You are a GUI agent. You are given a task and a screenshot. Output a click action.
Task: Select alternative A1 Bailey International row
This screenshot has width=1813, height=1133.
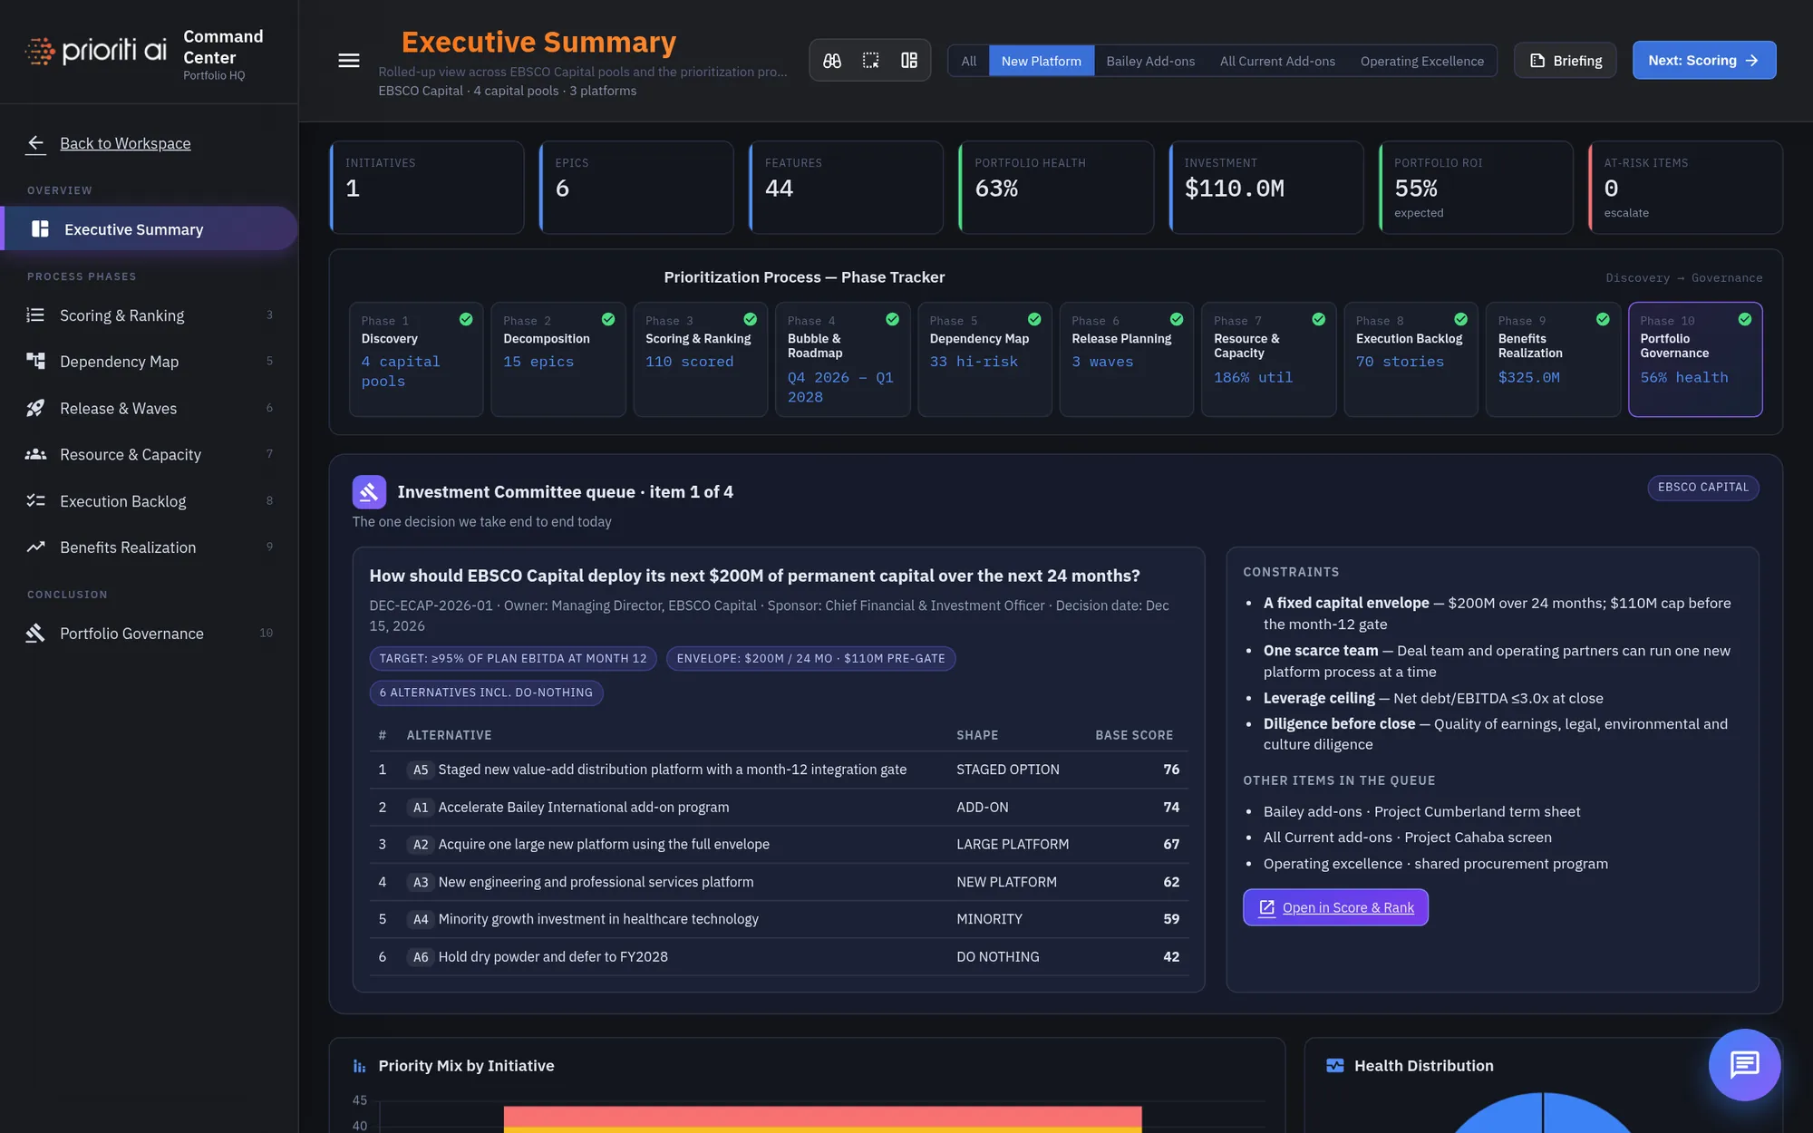(779, 807)
